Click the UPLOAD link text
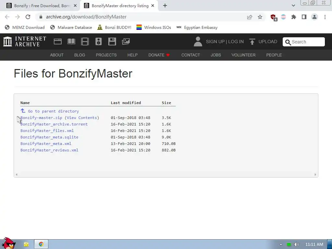Screen dimensions: 332x249 click(x=268, y=41)
